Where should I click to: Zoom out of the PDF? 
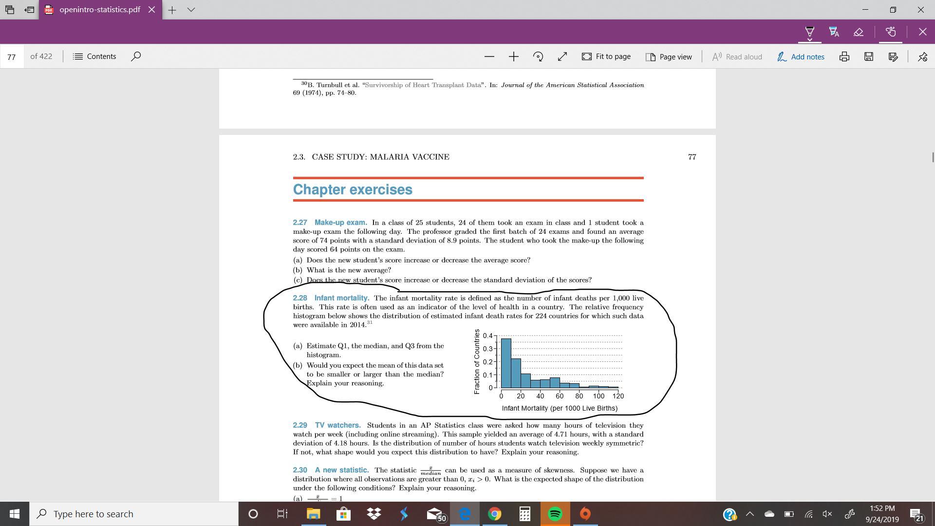click(489, 56)
